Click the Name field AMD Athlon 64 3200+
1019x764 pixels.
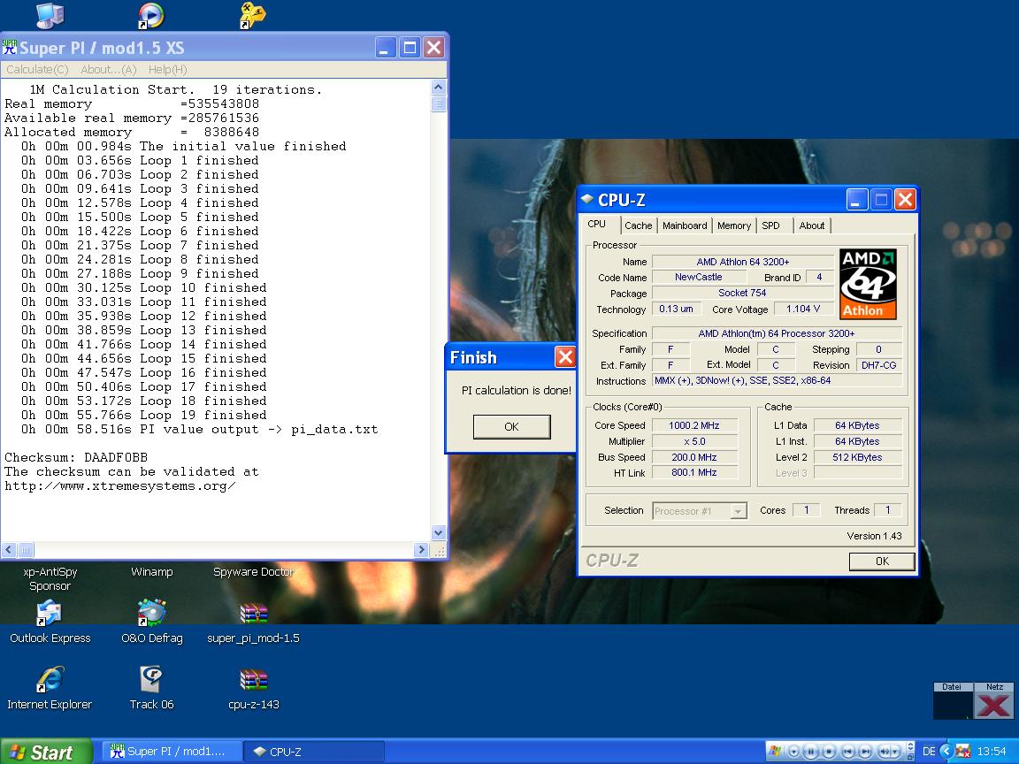pyautogui.click(x=743, y=262)
